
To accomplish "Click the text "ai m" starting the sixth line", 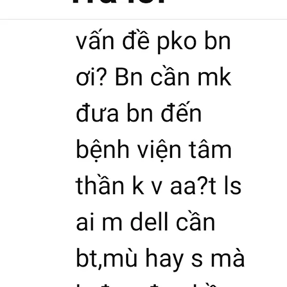I will (x=99, y=221).
